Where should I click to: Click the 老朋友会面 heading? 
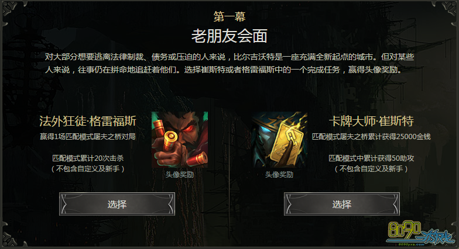[229, 36]
